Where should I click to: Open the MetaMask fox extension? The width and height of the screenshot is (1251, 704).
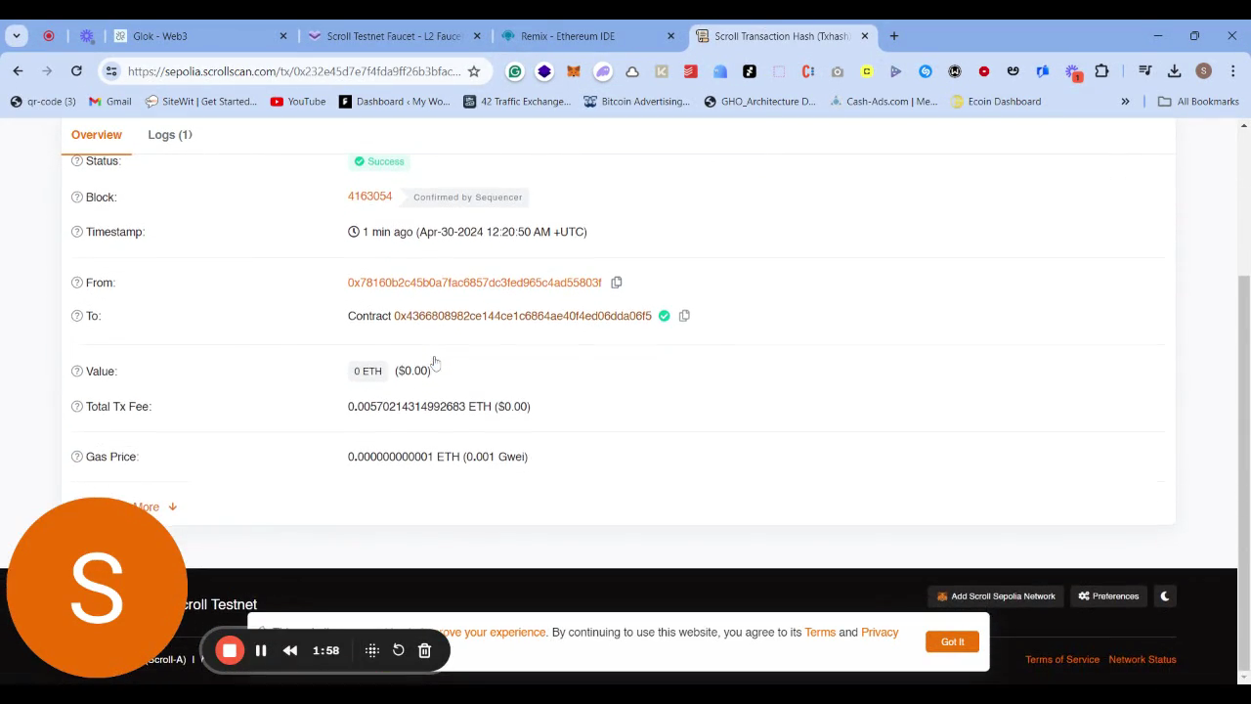pos(574,71)
